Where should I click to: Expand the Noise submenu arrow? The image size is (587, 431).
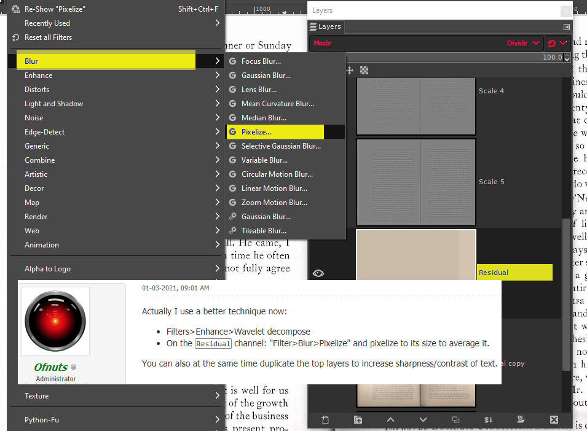click(217, 117)
